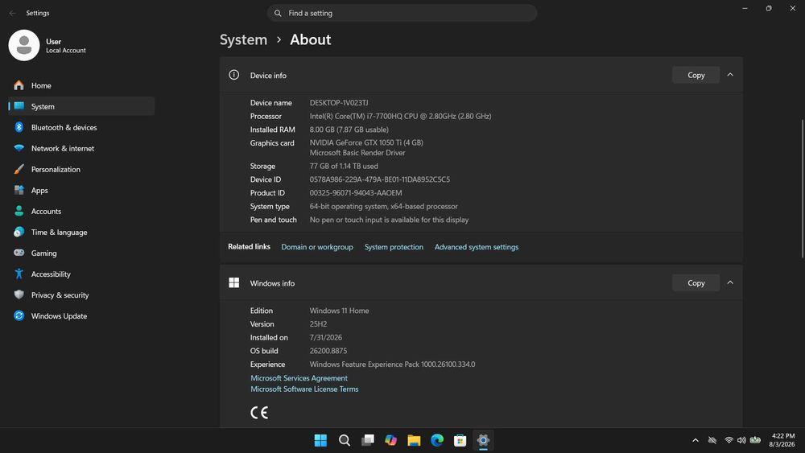Viewport: 805px width, 453px height.
Task: Open Microsoft Software License Terms link
Action: point(304,389)
